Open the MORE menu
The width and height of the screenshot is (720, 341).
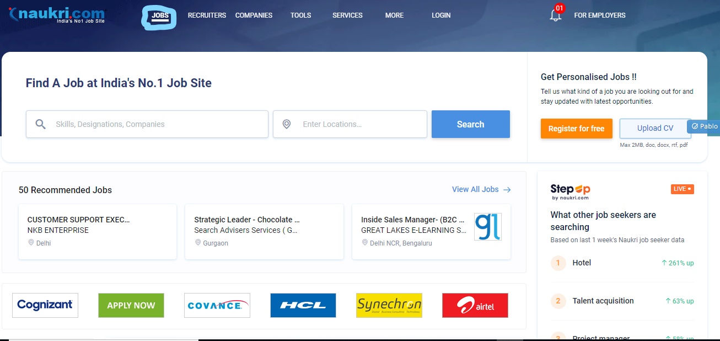coord(395,15)
